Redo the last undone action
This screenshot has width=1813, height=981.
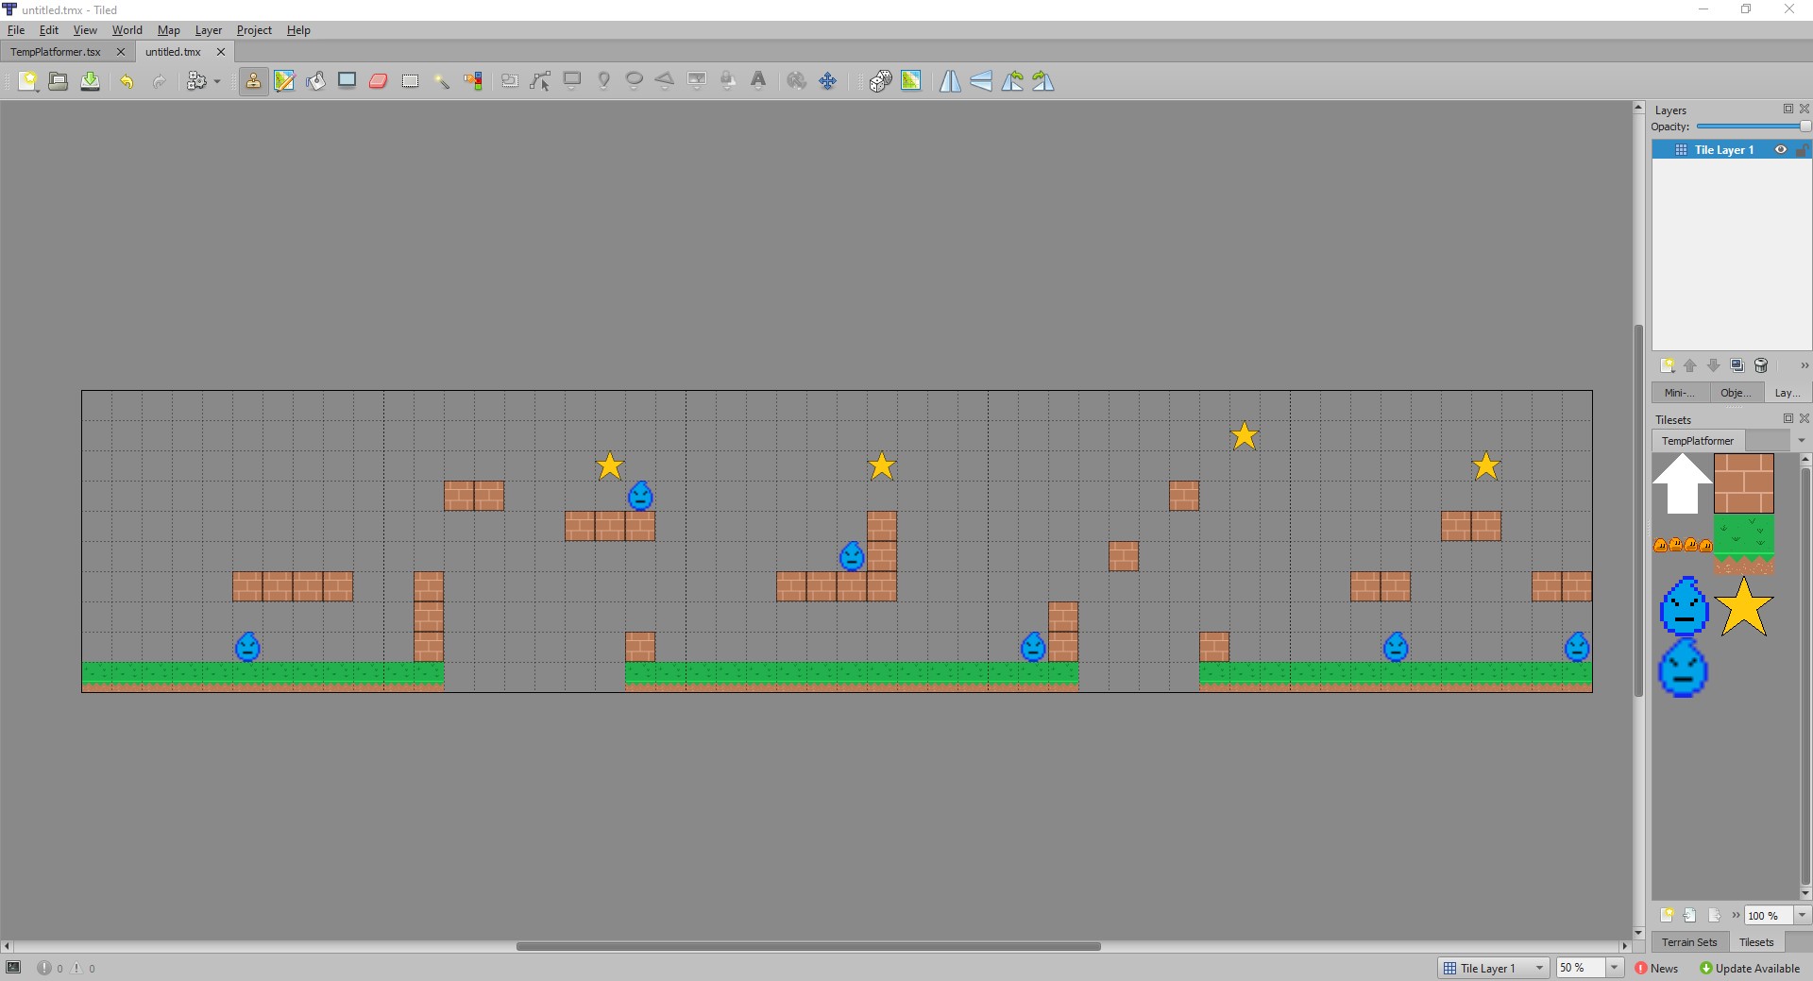[159, 81]
